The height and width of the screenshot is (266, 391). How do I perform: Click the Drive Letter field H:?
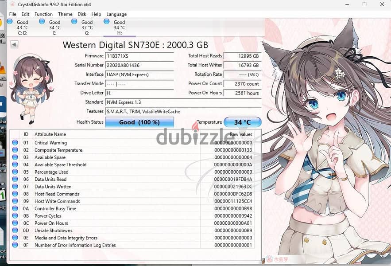[139, 93]
